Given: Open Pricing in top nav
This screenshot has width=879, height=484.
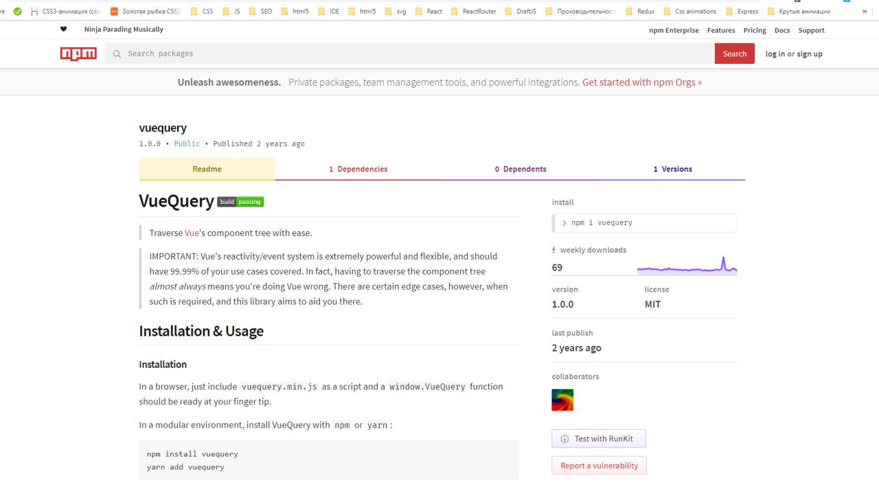Looking at the screenshot, I should point(755,30).
